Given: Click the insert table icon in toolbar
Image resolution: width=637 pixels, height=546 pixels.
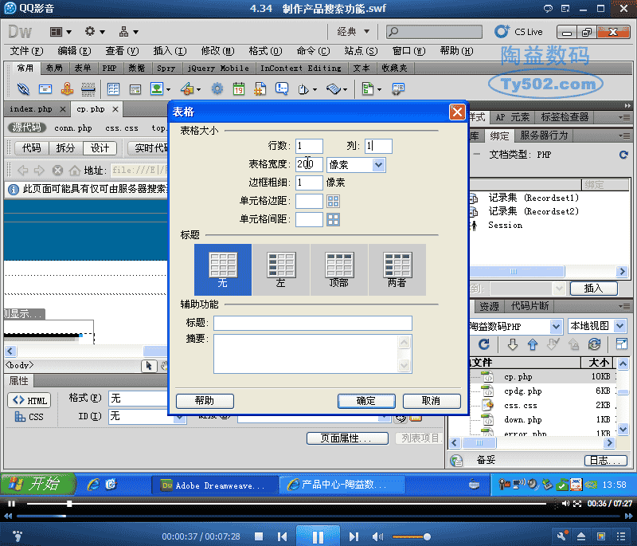Looking at the screenshot, I should point(114,89).
